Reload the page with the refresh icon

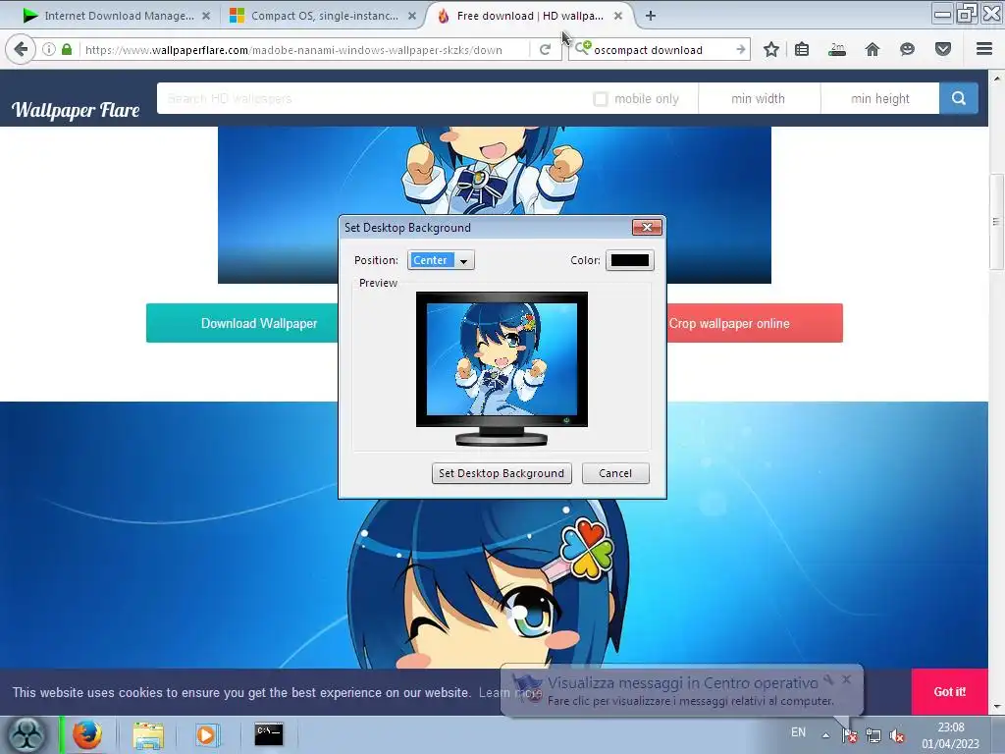(545, 49)
